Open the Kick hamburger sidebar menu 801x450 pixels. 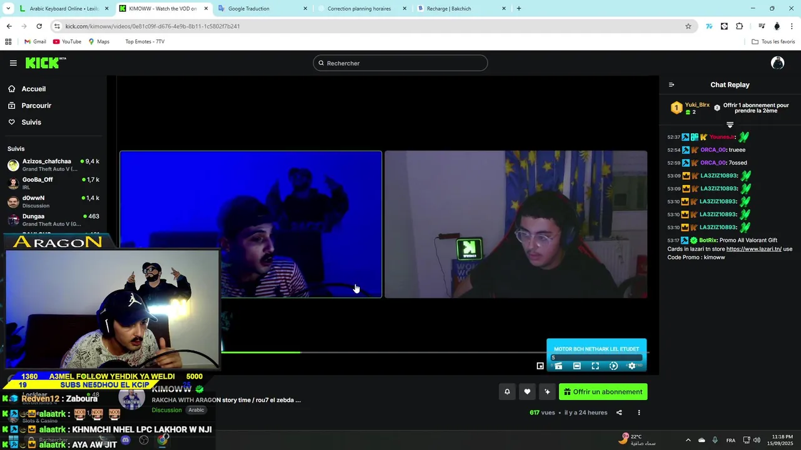(13, 63)
